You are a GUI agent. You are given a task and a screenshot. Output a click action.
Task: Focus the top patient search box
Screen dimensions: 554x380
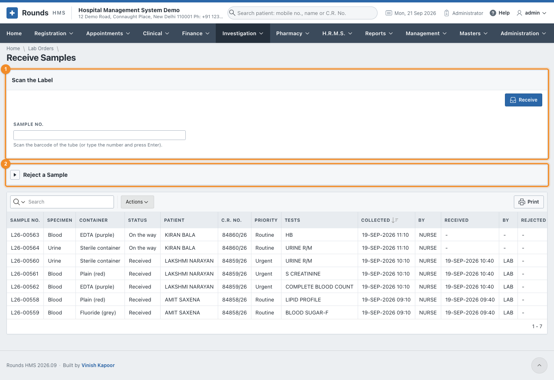(x=303, y=13)
